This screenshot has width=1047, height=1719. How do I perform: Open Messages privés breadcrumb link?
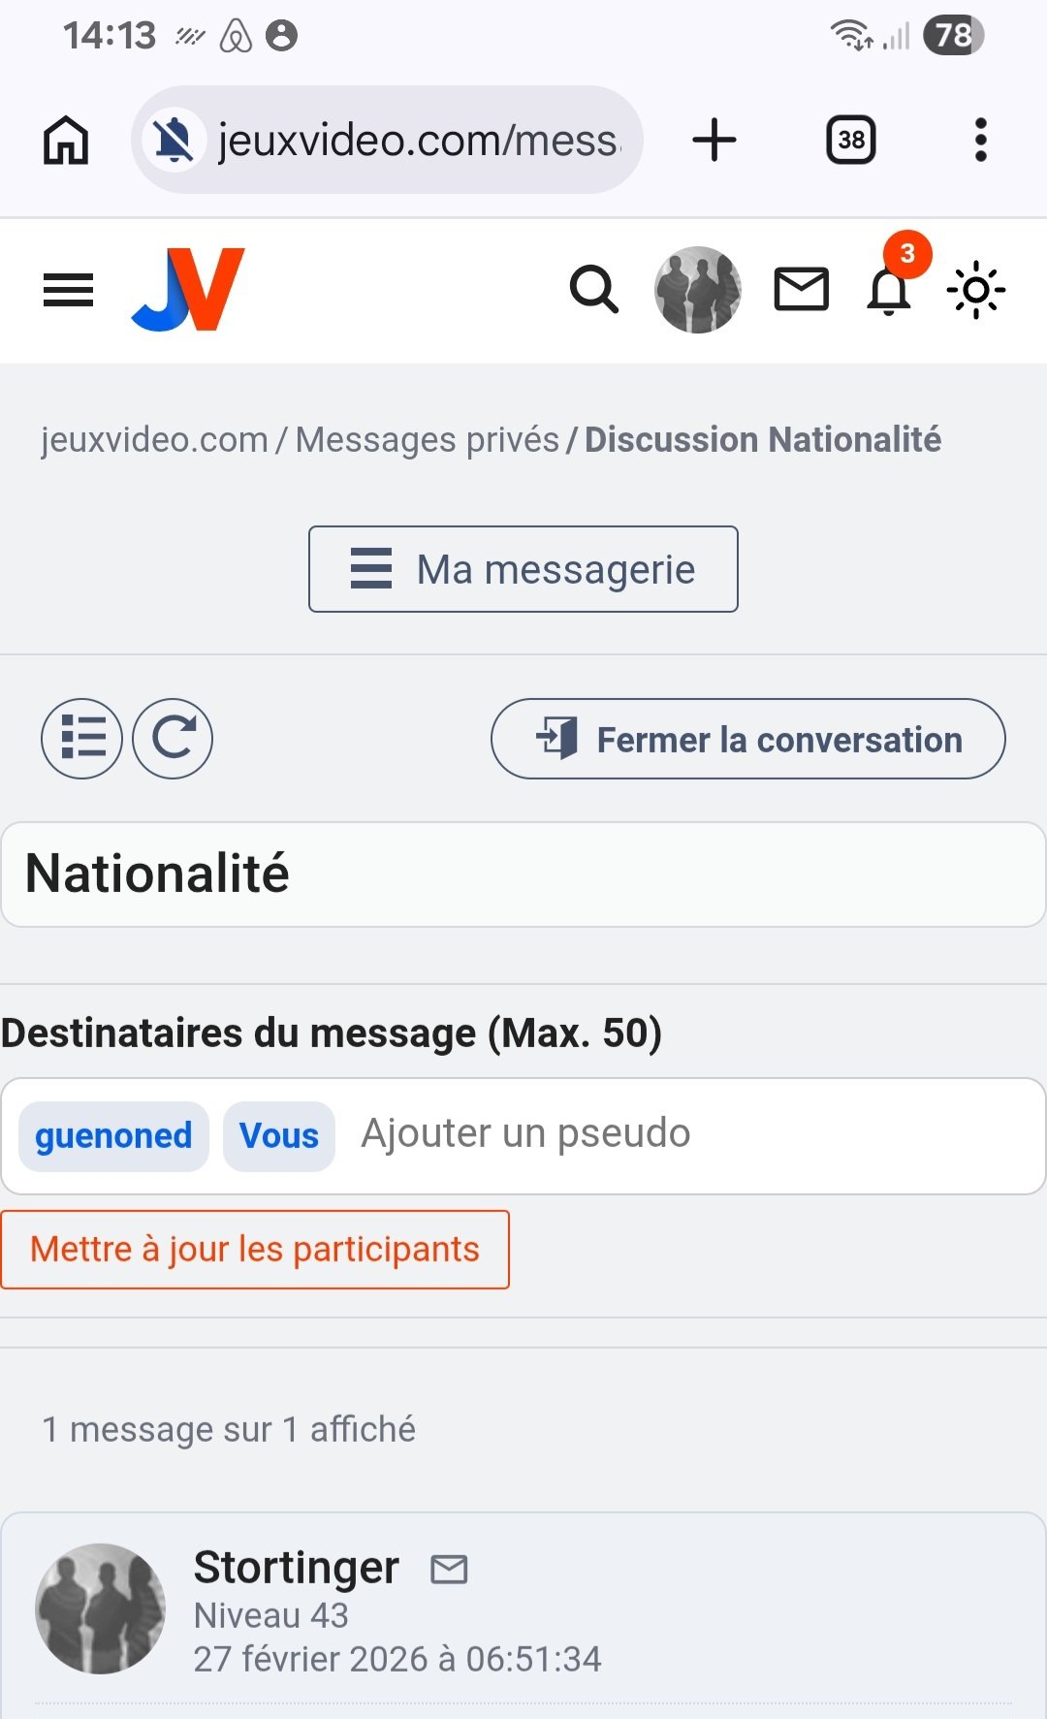click(x=428, y=440)
